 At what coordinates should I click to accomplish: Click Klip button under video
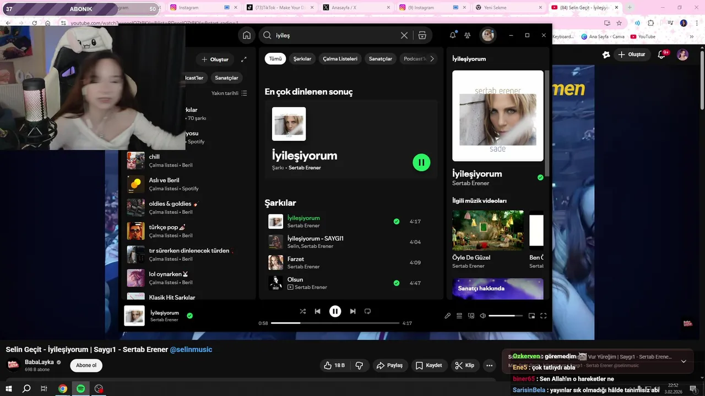[x=464, y=365]
